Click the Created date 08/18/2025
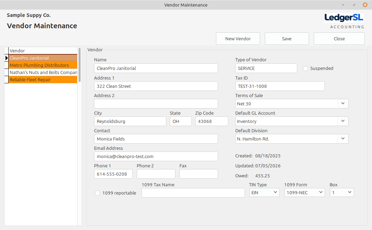This screenshot has width=372, height=230. (268, 156)
